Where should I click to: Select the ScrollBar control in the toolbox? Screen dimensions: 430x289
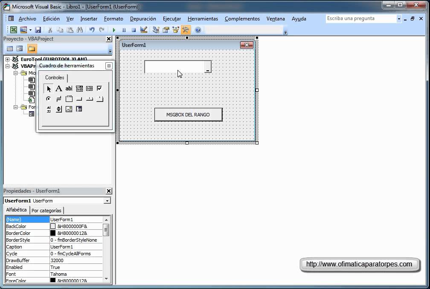point(49,109)
